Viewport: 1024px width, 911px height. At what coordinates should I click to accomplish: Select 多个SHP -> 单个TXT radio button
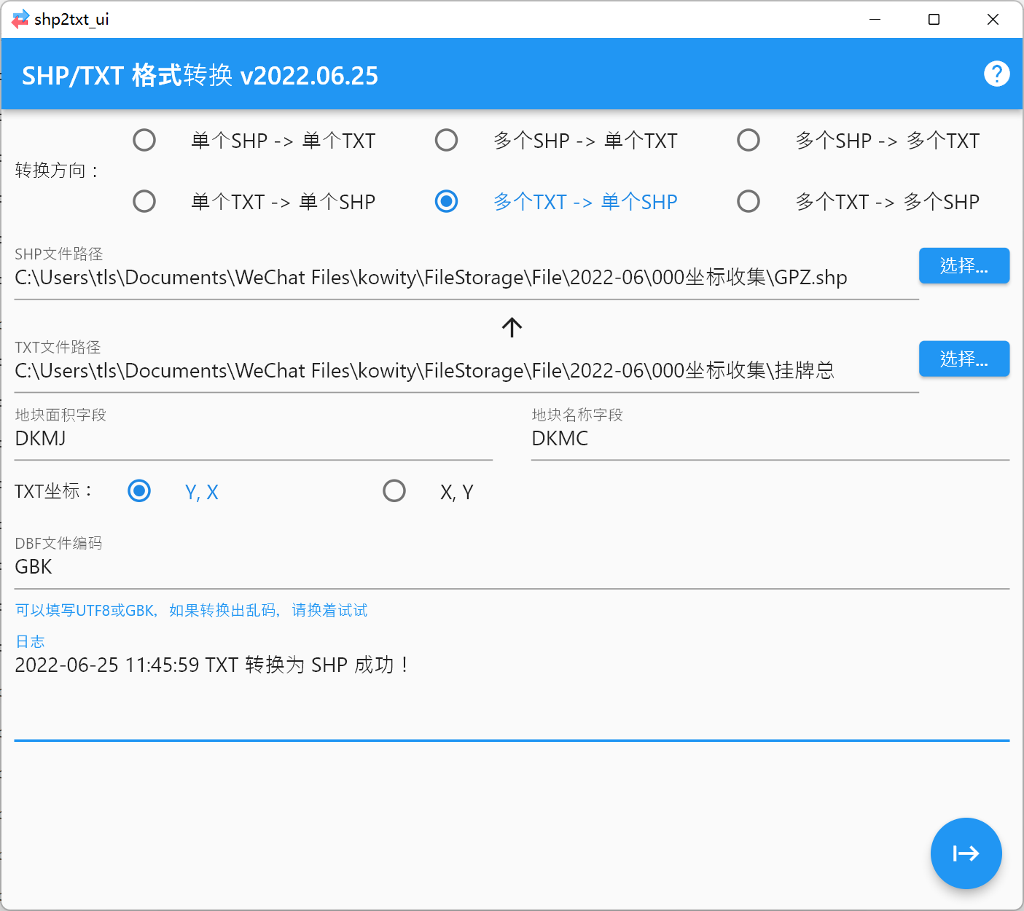[446, 140]
